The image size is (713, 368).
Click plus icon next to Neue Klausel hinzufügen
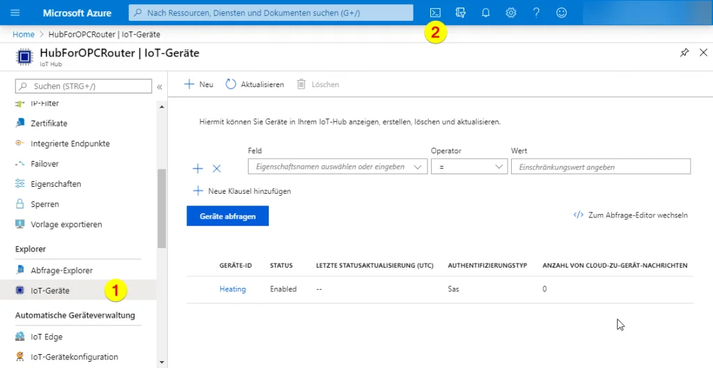[198, 191]
